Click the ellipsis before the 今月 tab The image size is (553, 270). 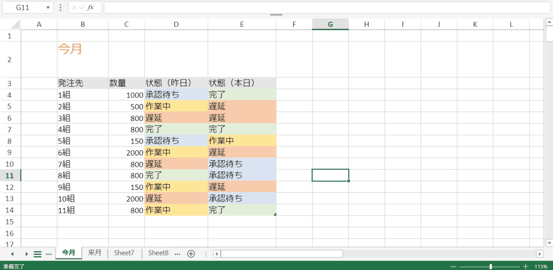pos(49,254)
